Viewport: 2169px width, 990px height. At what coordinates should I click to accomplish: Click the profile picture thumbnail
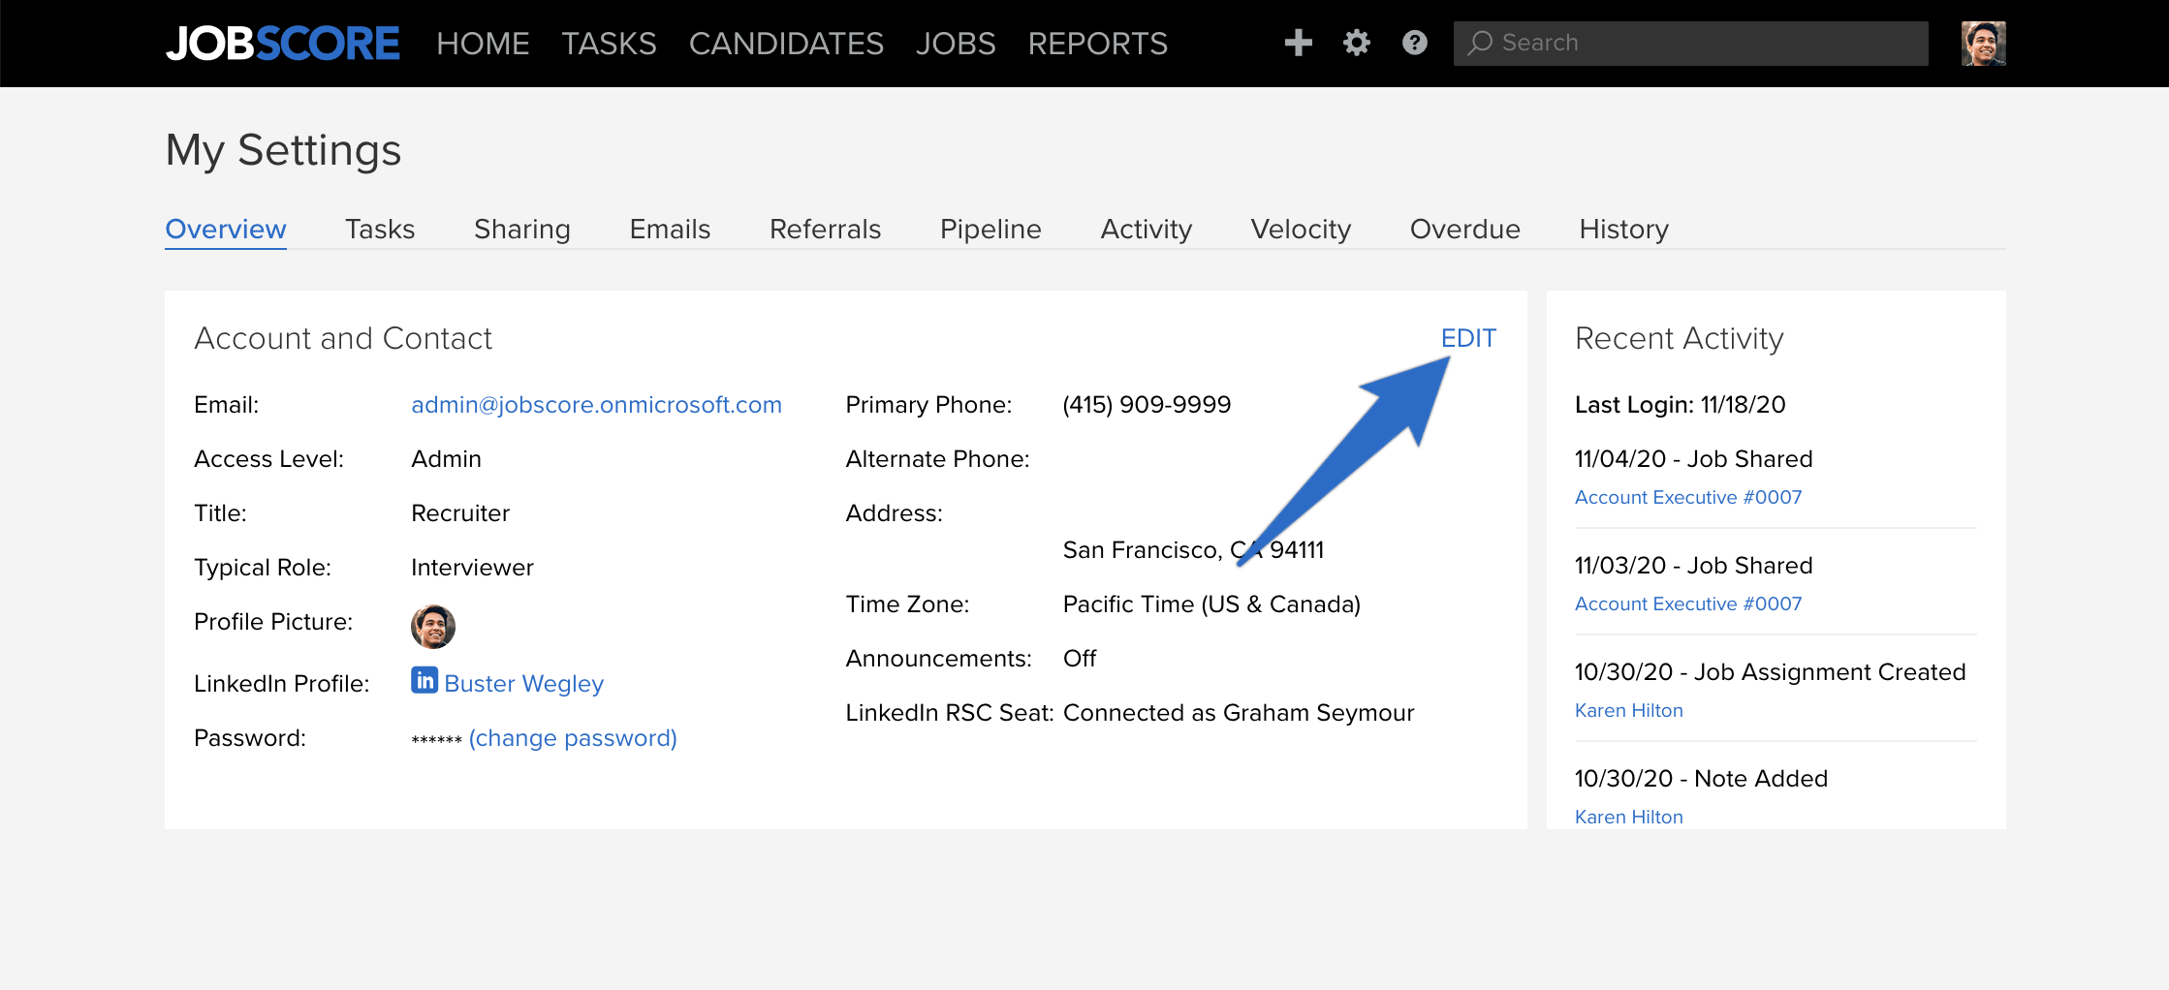pos(432,626)
